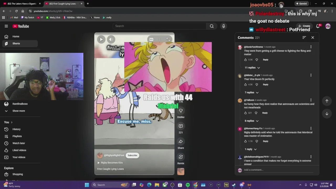Click the YouTube search input field
This screenshot has height=189, width=336.
(x=159, y=26)
